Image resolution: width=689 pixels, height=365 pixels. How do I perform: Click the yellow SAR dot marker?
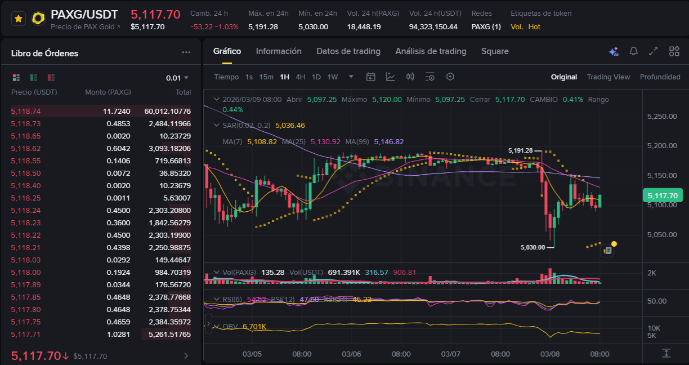click(614, 244)
